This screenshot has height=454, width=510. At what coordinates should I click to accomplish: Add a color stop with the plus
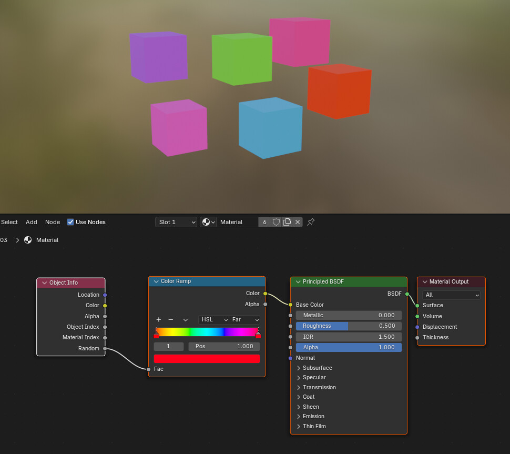[x=159, y=320]
